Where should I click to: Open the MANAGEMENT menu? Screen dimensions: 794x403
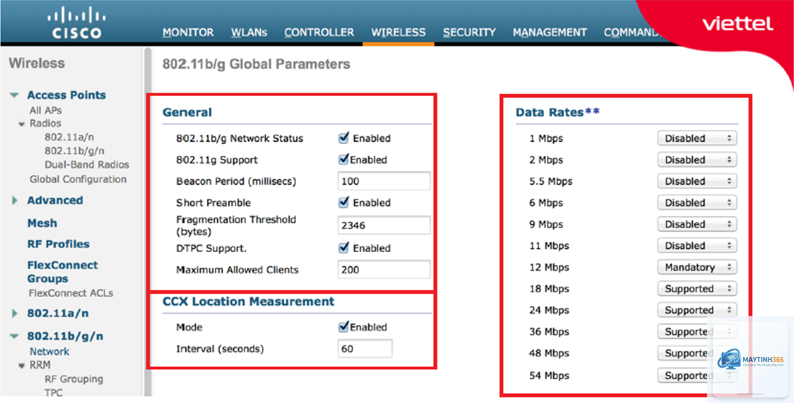click(x=550, y=33)
